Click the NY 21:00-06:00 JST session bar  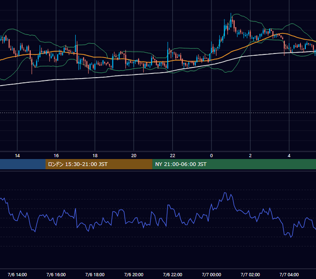click(x=234, y=164)
